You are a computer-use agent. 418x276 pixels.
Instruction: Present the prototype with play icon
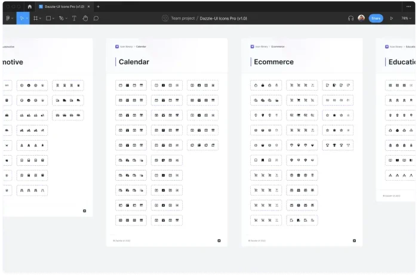[391, 18]
